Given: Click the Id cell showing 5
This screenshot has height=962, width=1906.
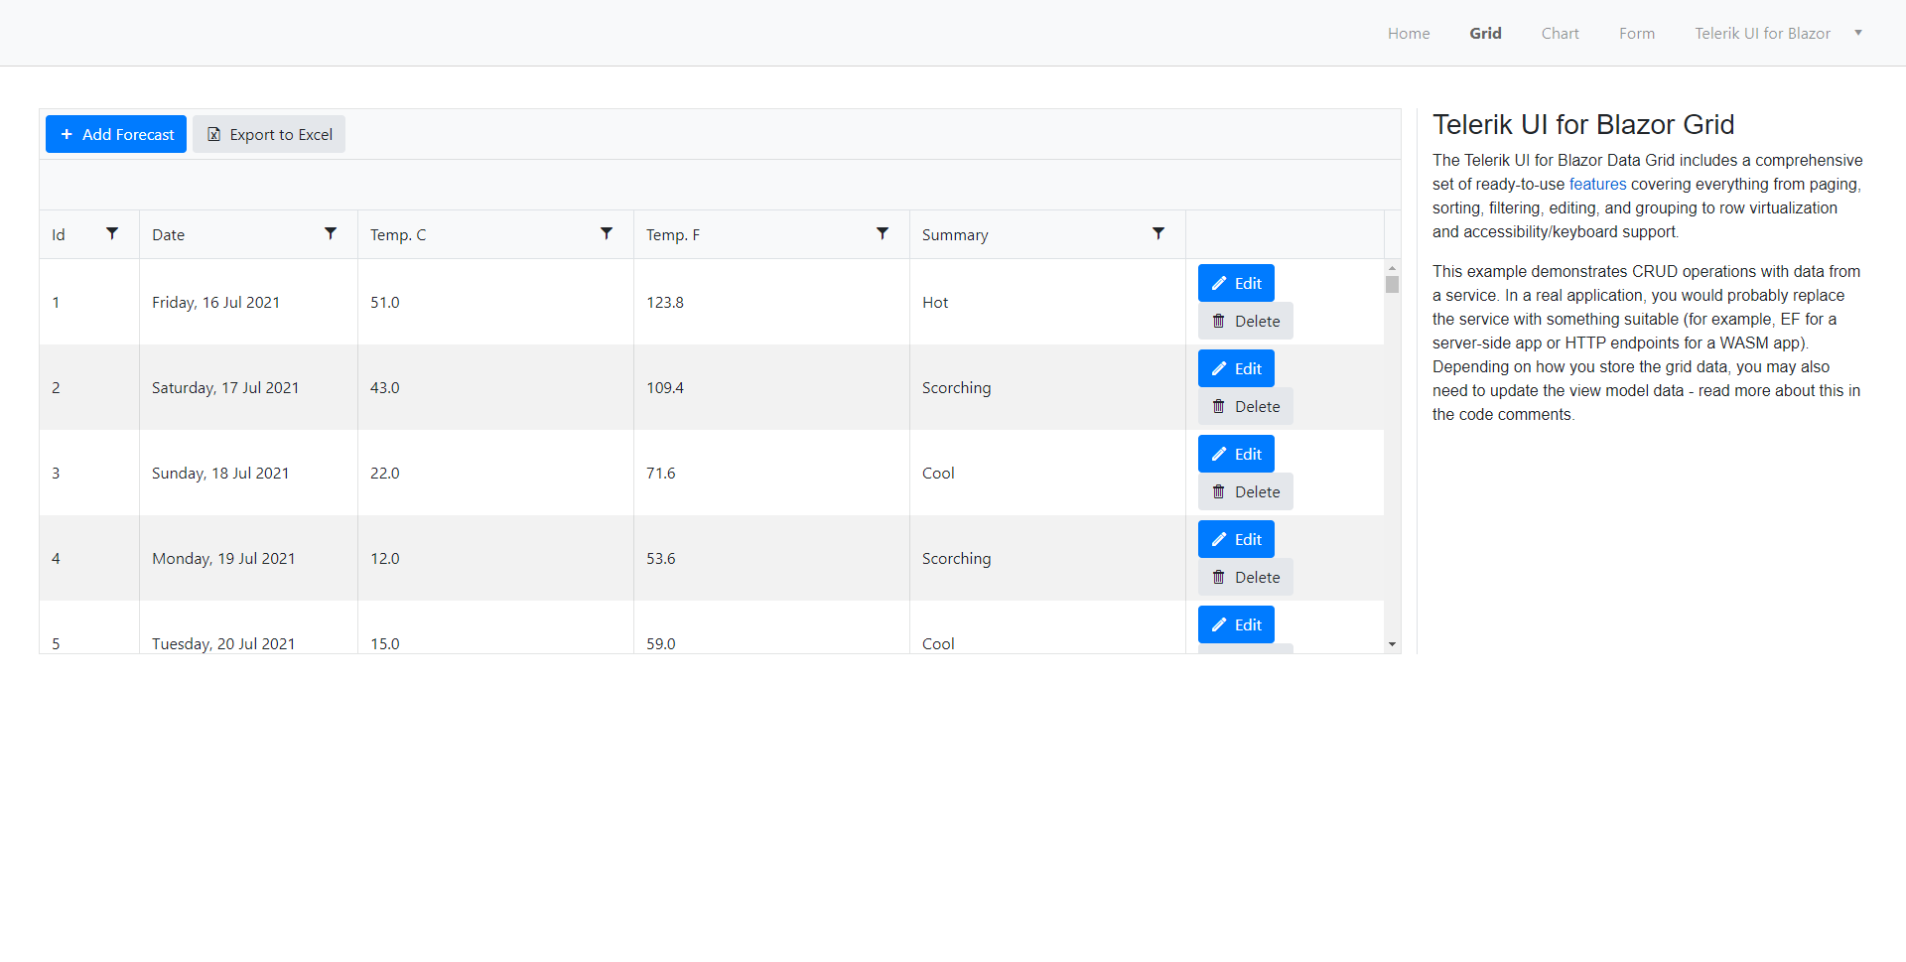Looking at the screenshot, I should tap(89, 627).
